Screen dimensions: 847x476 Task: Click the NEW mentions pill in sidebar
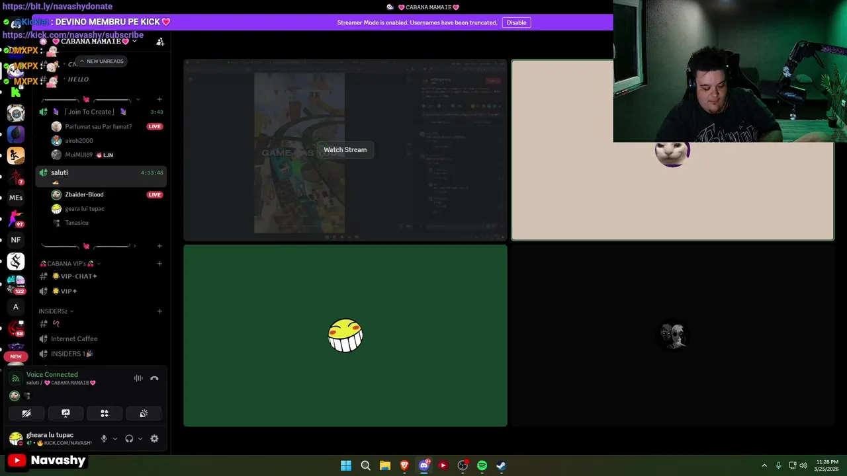[16, 356]
